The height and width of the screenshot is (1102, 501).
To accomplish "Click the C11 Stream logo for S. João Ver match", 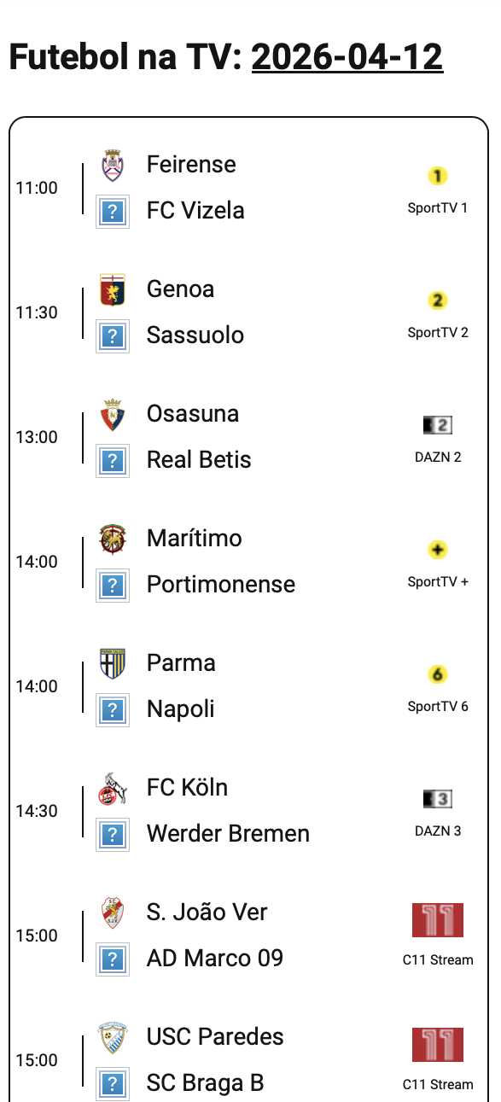I will (x=438, y=920).
